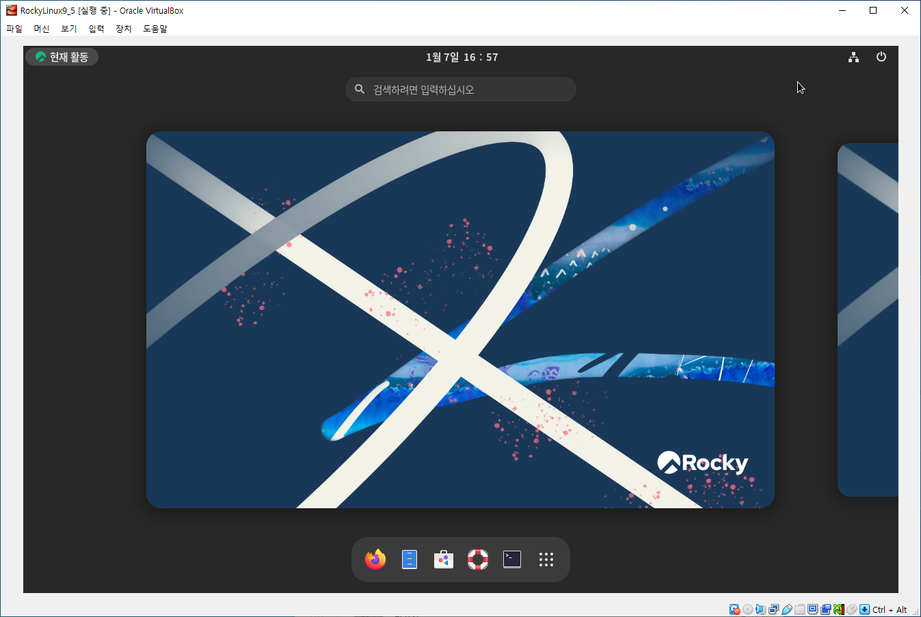This screenshot has height=617, width=921.
Task: Maximize the VirtualBox window
Action: [873, 10]
